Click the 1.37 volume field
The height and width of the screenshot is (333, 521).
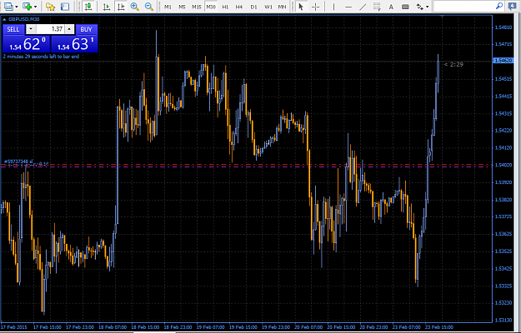pos(50,29)
